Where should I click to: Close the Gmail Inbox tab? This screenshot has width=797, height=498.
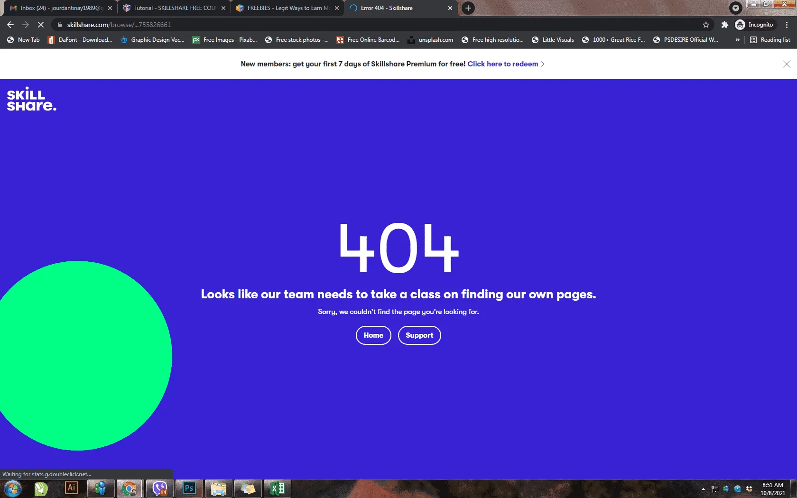click(x=110, y=8)
